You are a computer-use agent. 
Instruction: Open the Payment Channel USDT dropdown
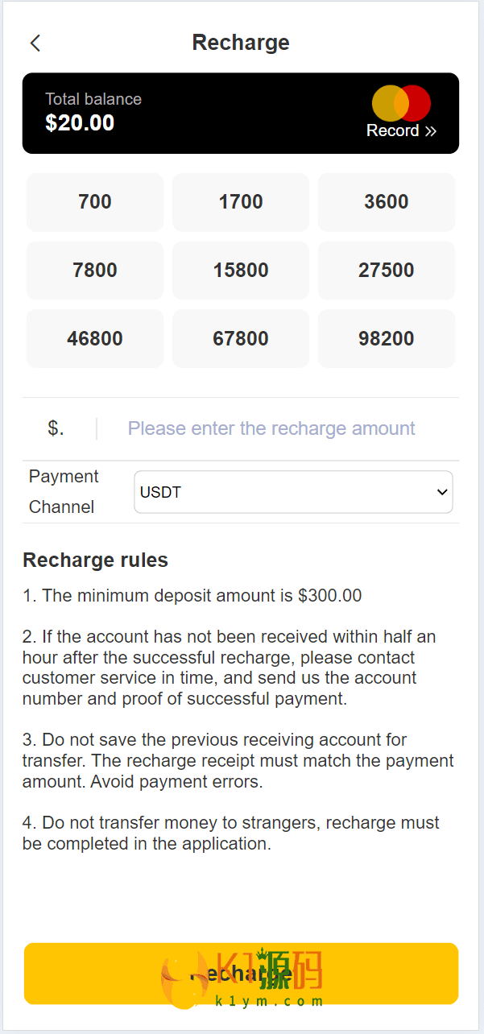pyautogui.click(x=293, y=492)
